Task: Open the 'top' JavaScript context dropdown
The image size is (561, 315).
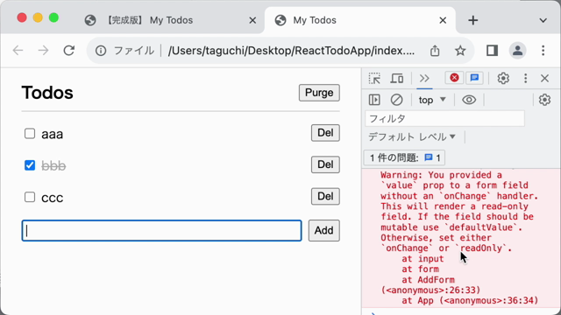Action: (x=432, y=100)
